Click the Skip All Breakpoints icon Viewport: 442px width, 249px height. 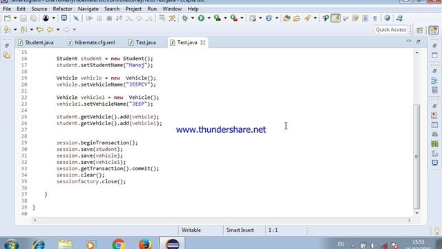coord(76,19)
